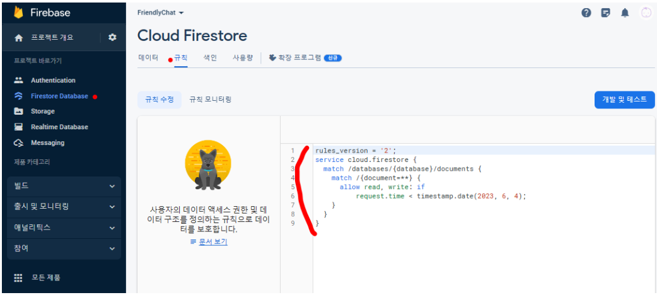Select the 규칙 모니터링 sub-tab

pyautogui.click(x=211, y=100)
